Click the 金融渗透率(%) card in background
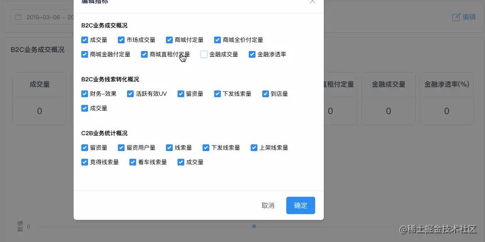The height and width of the screenshot is (242, 485). pos(447,99)
